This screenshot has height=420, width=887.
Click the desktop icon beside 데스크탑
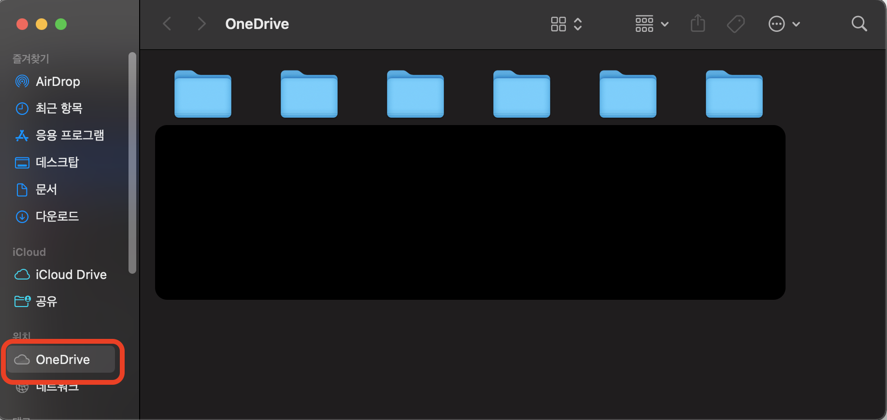tap(22, 163)
